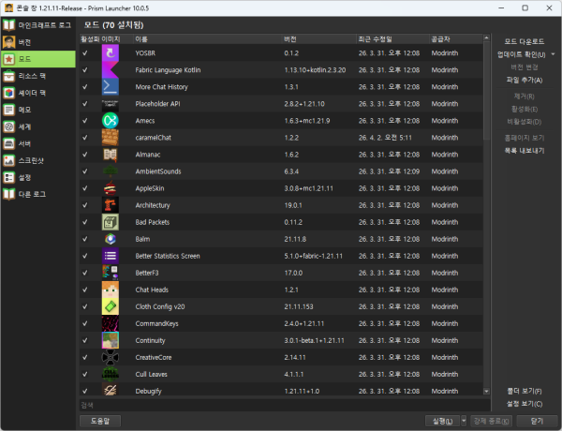
Task: Click the mod list scrollbar down arrow
Action: pyautogui.click(x=486, y=392)
